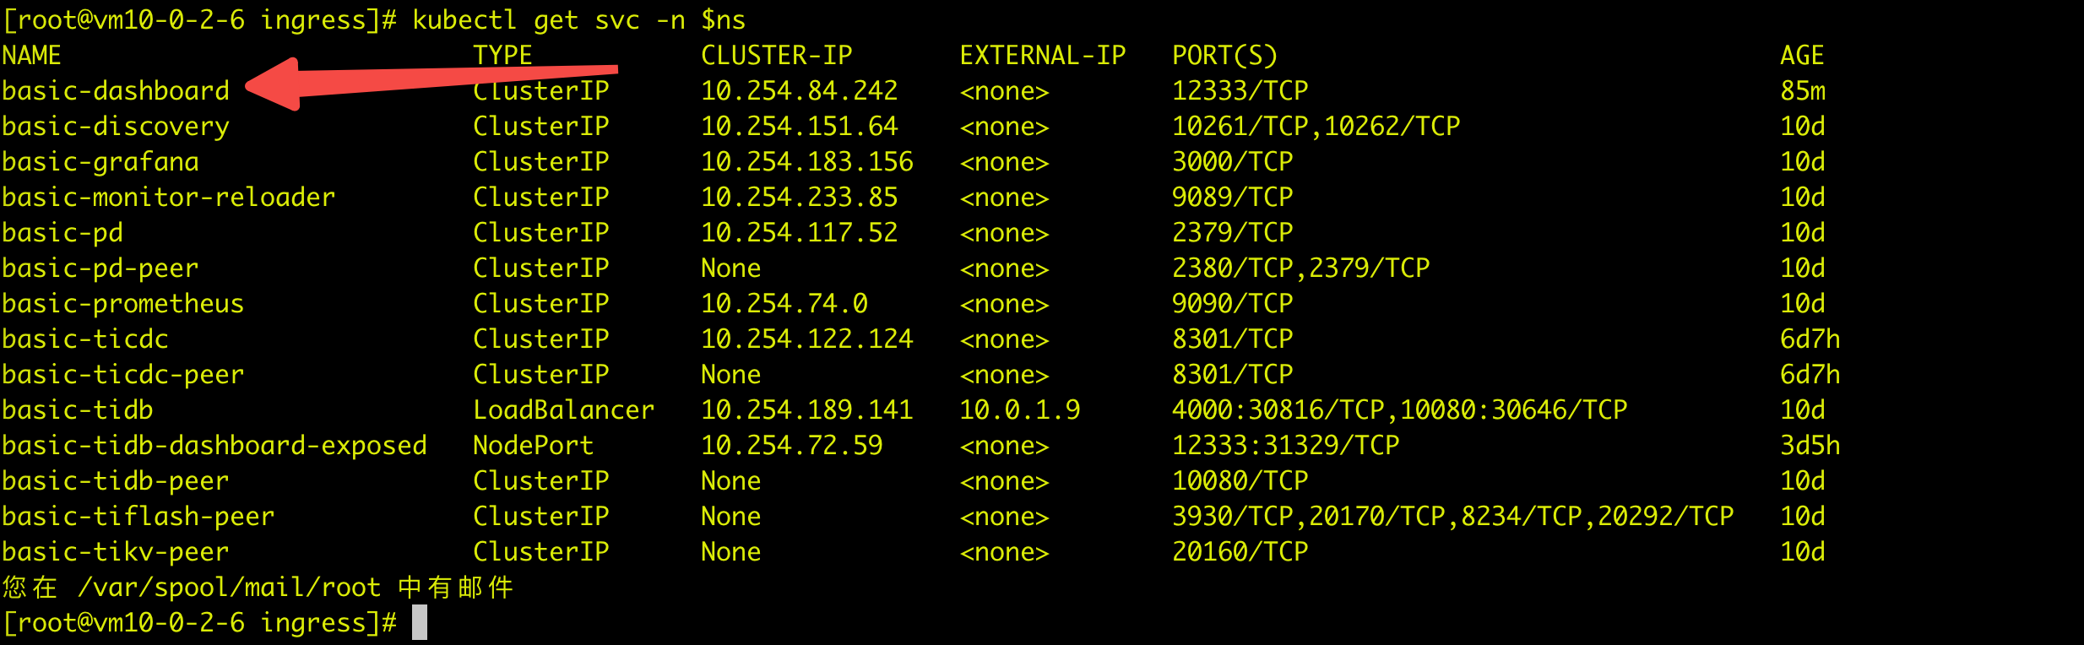The width and height of the screenshot is (2084, 645).
Task: Select the basic-discovery service name
Action: pyautogui.click(x=116, y=127)
